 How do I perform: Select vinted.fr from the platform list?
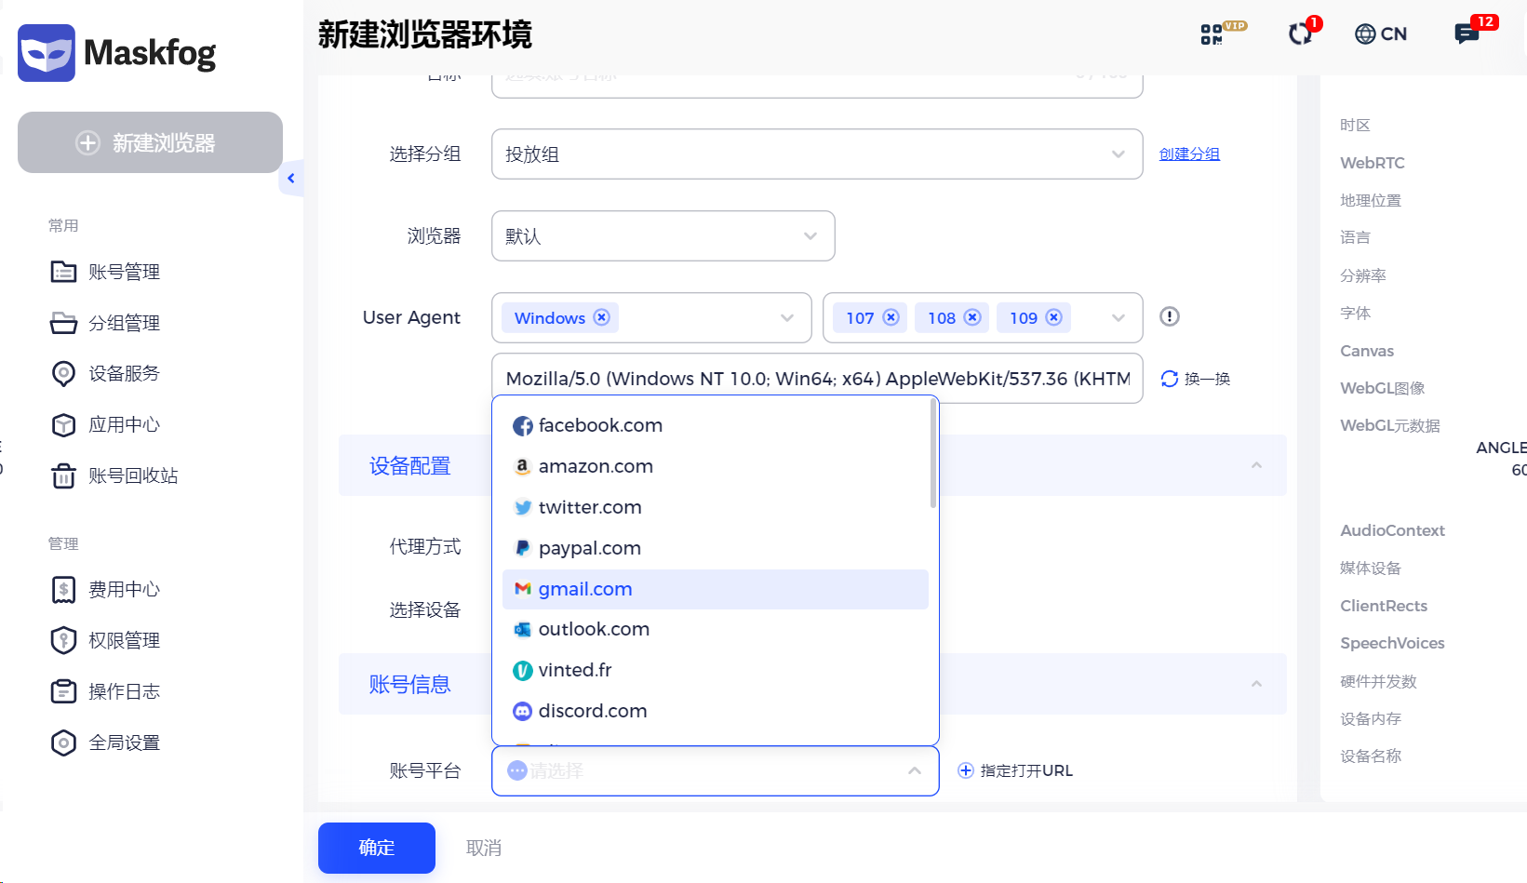tap(716, 670)
